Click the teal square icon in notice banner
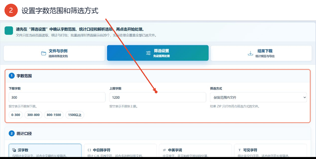 click(x=9, y=31)
